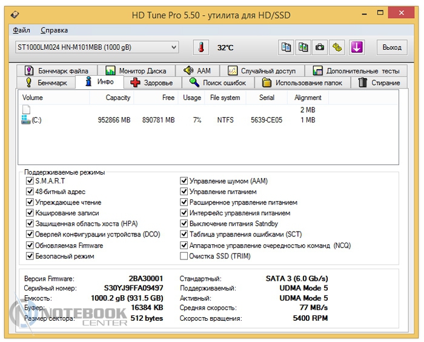This screenshot has width=424, height=342.
Task: Copy info text to clipboard icon
Action: coord(286,47)
